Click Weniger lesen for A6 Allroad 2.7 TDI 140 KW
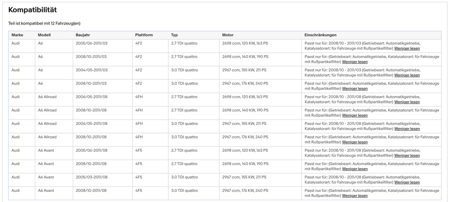 tap(355, 116)
